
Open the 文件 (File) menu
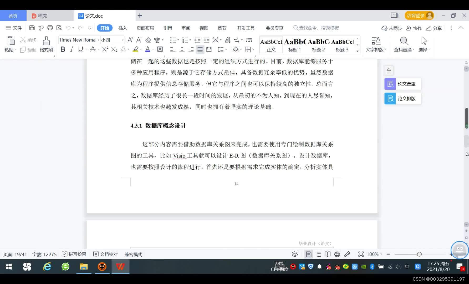click(14, 28)
